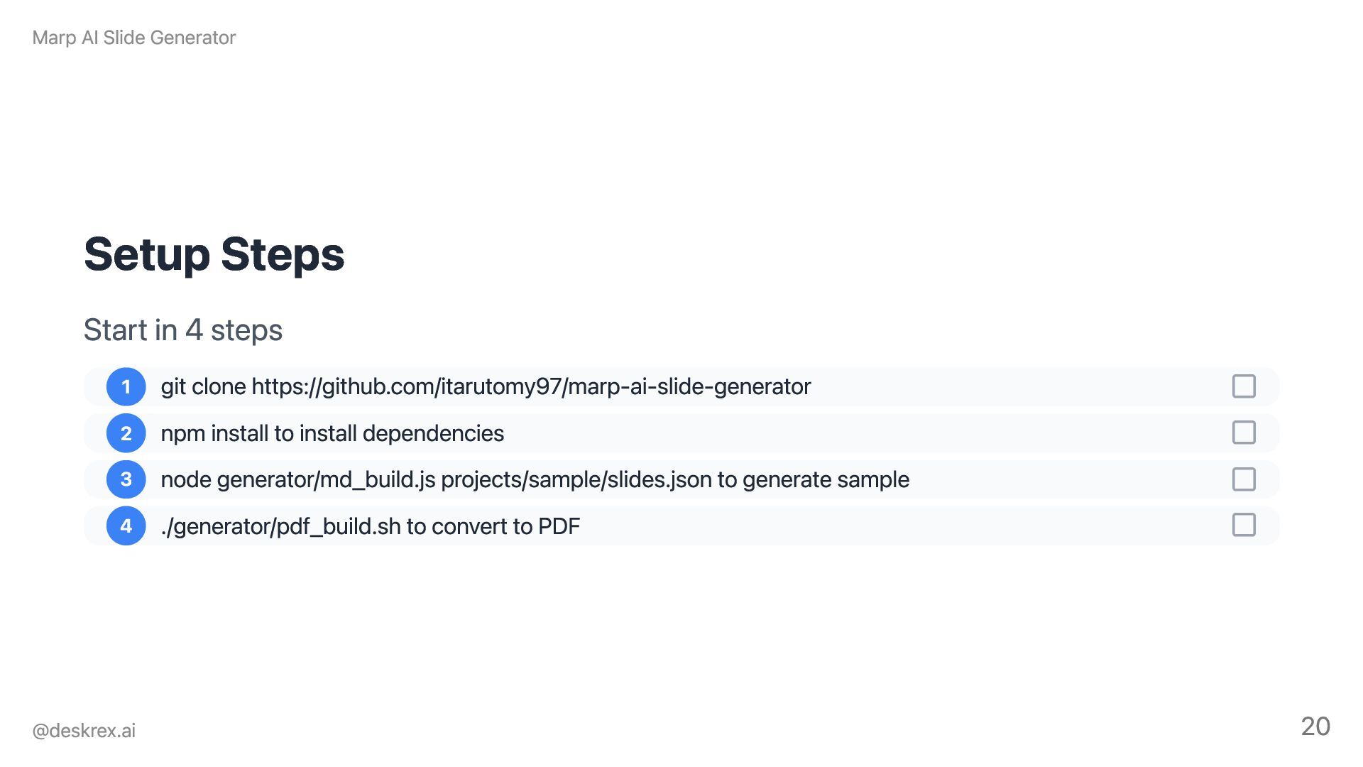
Task: Click the blue step 1 number badge
Action: (126, 387)
